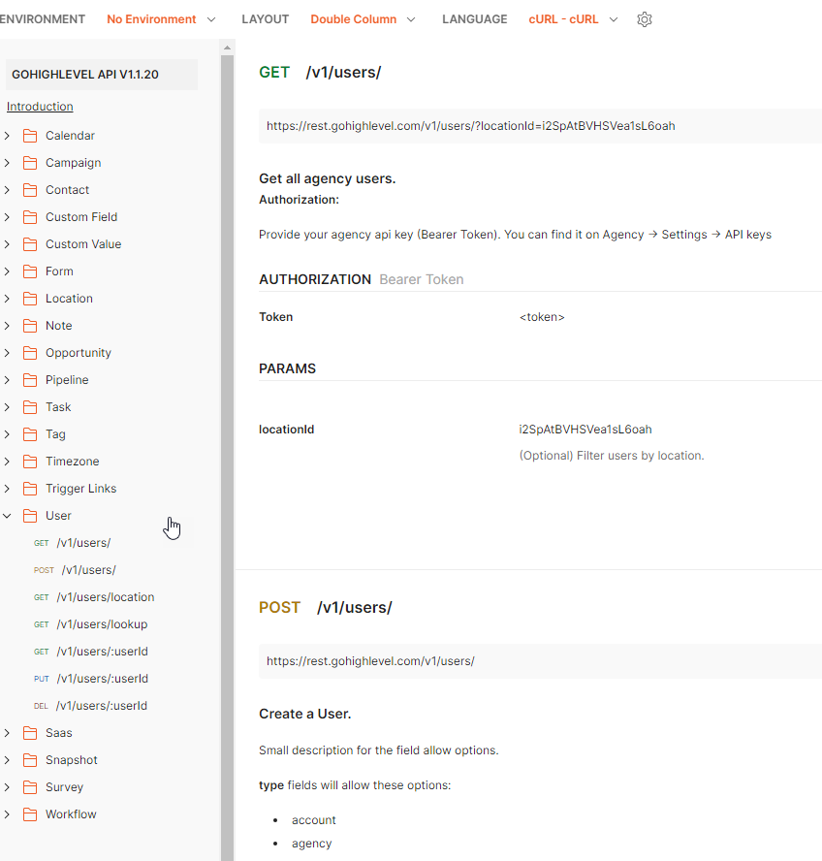Click the GoHighLevel API V1.1.20 title
Viewport: 822px width, 861px height.
[85, 75]
